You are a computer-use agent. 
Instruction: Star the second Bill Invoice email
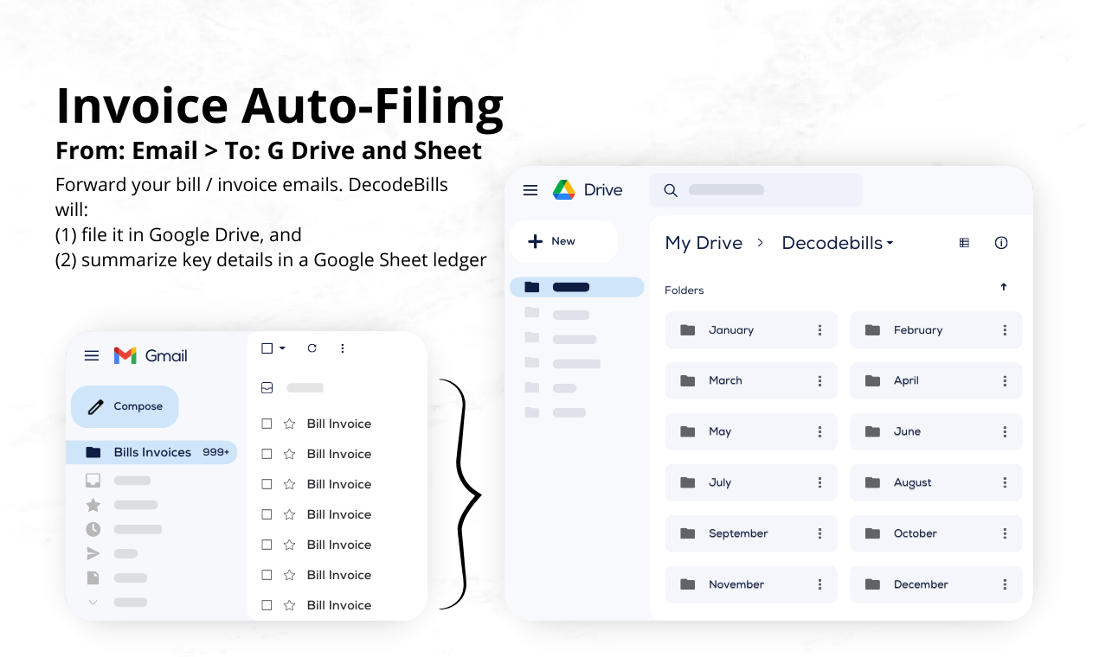coord(290,454)
